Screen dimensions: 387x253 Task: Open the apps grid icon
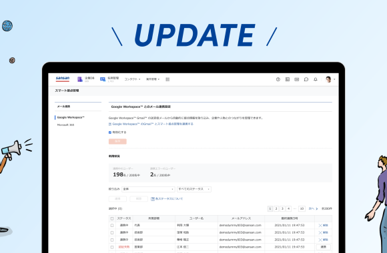point(167,79)
